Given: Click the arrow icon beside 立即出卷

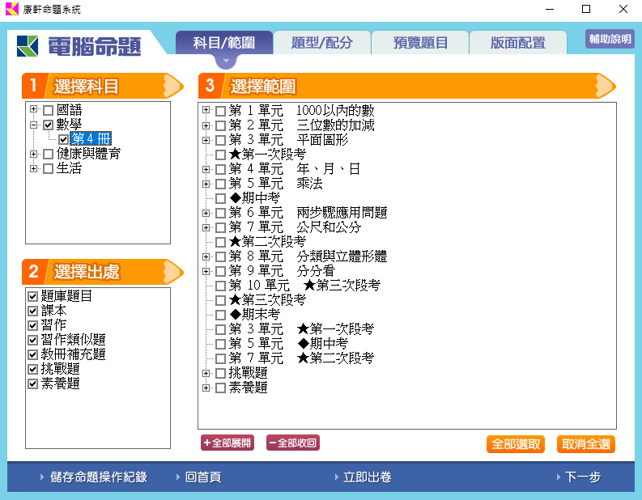Looking at the screenshot, I should click(x=335, y=477).
